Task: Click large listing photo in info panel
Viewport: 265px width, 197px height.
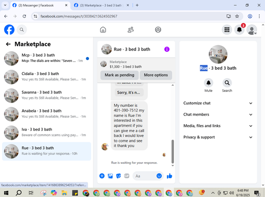Action: (x=218, y=54)
